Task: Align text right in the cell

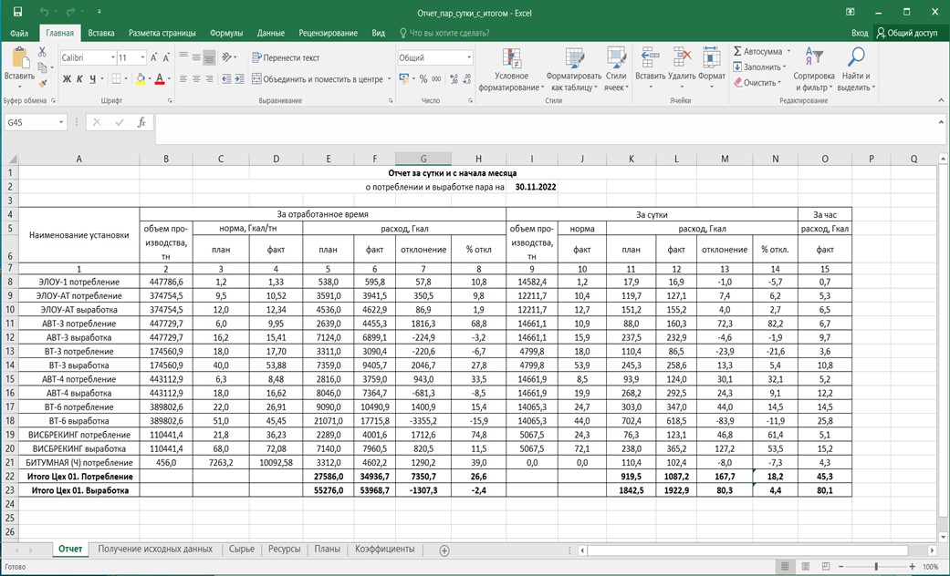Action: [209, 78]
